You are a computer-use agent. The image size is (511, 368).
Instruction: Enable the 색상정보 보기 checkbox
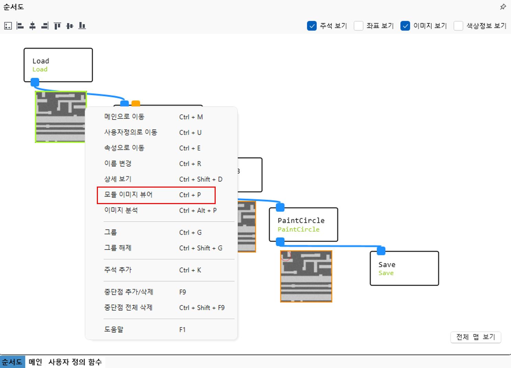(x=458, y=26)
